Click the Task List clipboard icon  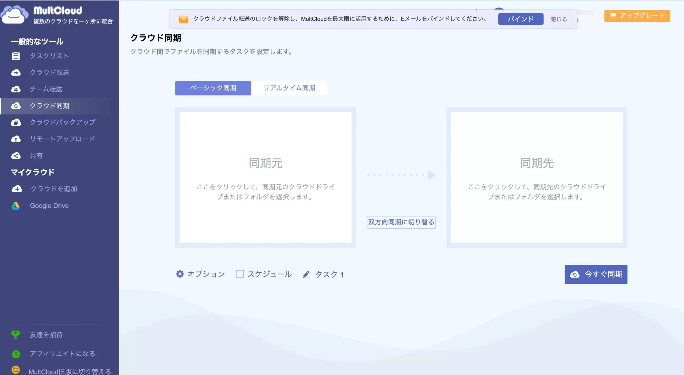pyautogui.click(x=16, y=56)
